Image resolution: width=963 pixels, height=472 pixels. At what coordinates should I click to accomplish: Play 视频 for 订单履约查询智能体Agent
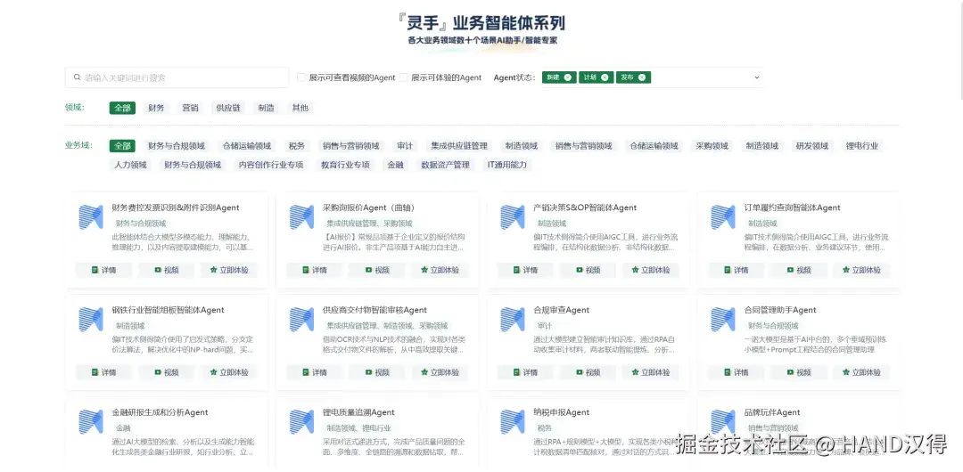click(x=799, y=270)
